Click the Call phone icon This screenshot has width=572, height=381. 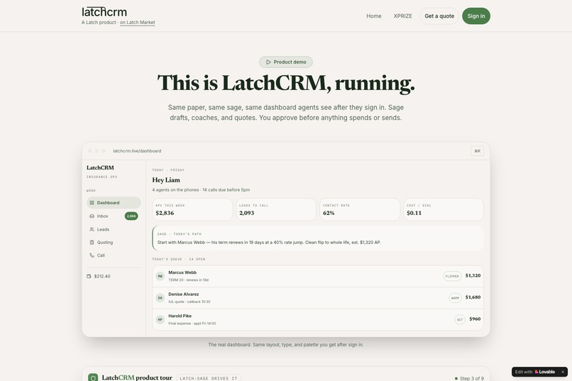pyautogui.click(x=92, y=255)
